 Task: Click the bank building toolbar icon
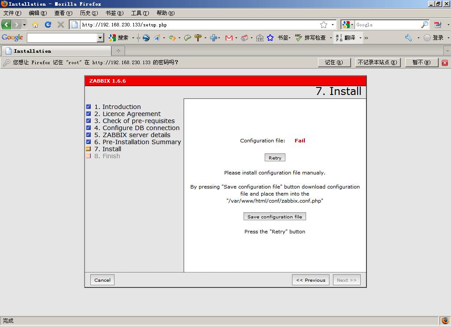(260, 38)
